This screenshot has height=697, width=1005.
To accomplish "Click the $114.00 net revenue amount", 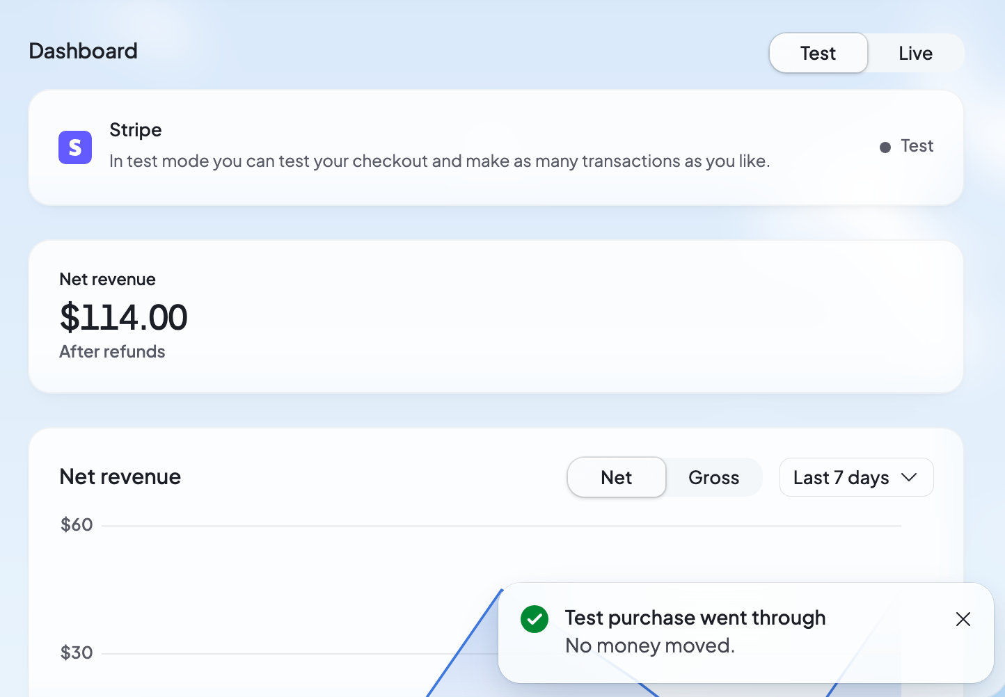I will (124, 317).
